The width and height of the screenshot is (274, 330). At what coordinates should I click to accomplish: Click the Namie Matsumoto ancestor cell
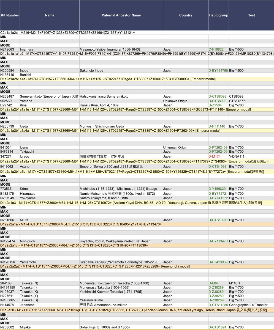pos(121,194)
